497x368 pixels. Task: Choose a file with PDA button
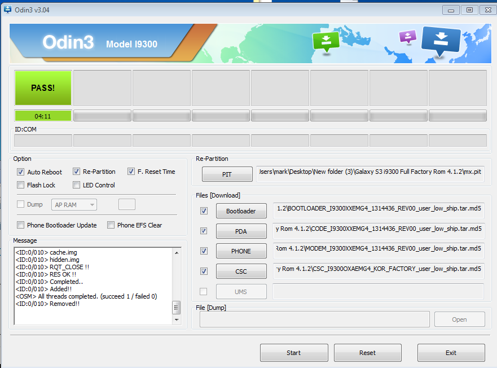241,231
